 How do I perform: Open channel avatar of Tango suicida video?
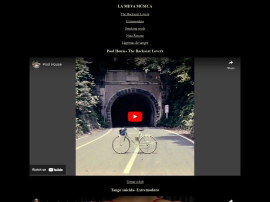point(36,201)
